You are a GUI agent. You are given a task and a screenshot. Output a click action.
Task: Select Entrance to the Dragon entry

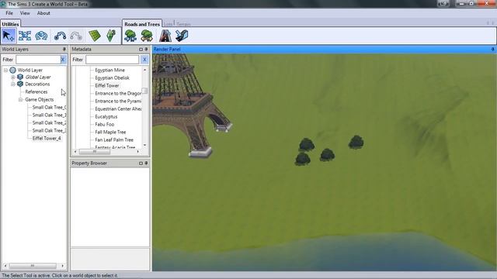click(x=118, y=93)
